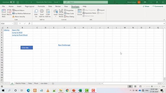Click Expansion Packs

(x=89, y=13)
